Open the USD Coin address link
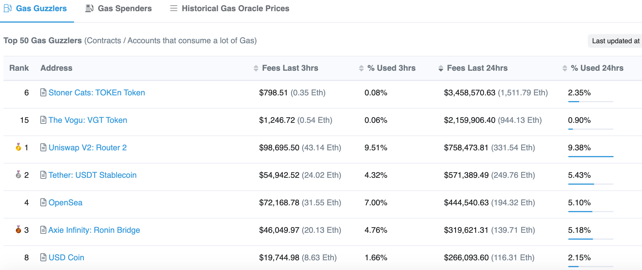 point(66,258)
